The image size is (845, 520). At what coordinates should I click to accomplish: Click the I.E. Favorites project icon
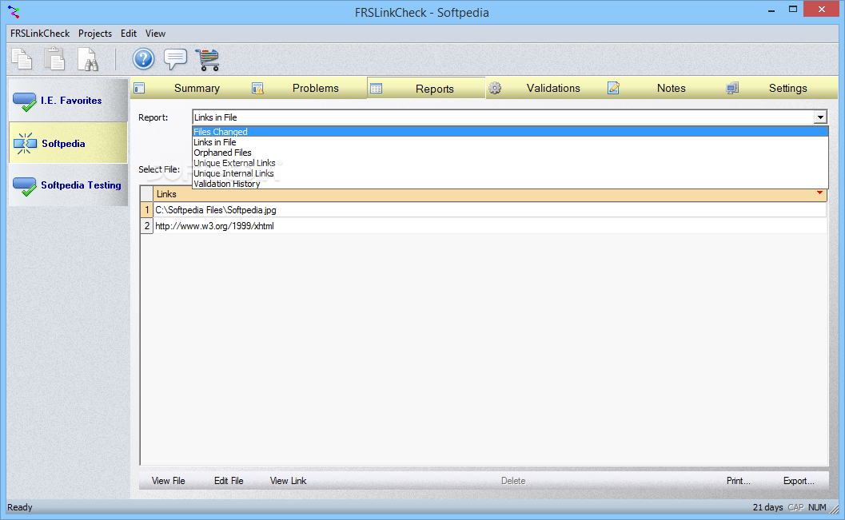(25, 101)
